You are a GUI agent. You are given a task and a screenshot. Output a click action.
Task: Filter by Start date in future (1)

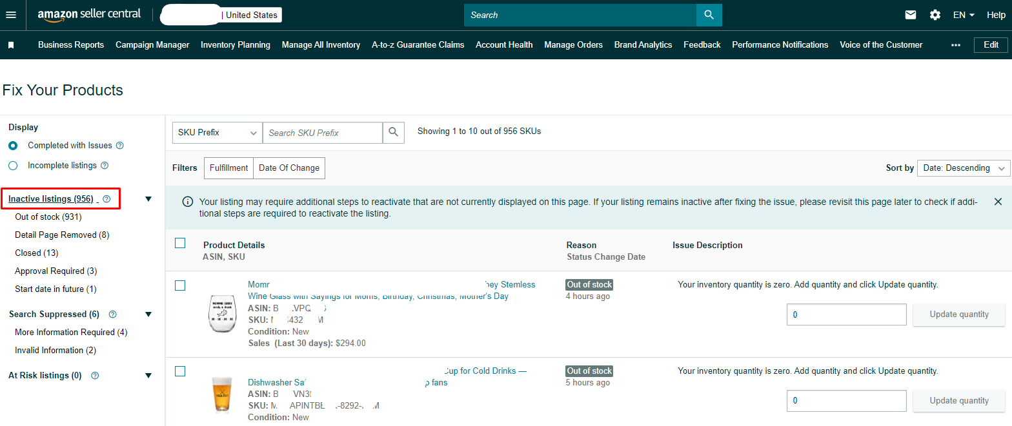point(56,289)
